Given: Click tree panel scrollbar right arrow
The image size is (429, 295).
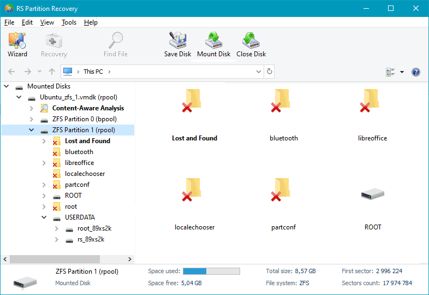Looking at the screenshot, I should tap(130, 259).
